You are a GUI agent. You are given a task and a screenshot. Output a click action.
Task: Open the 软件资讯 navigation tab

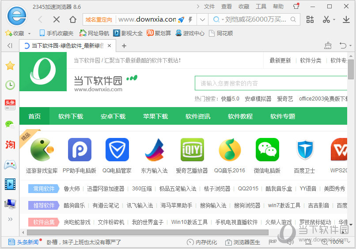(x=198, y=116)
